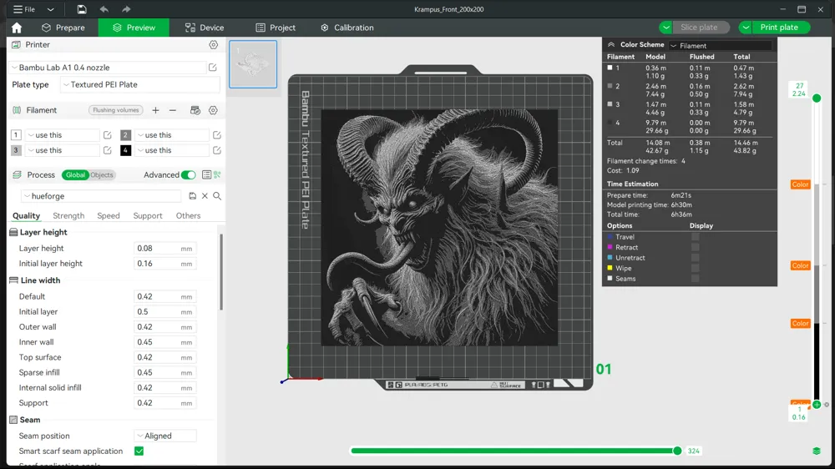Click the horizontal move slider handle at 324

[677, 451]
